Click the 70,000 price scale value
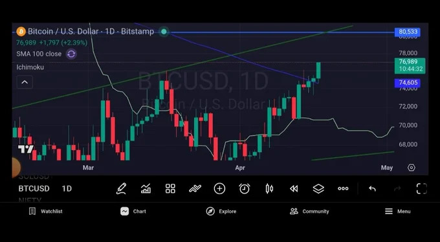Viewport: 440px width, 242px height. (x=408, y=126)
